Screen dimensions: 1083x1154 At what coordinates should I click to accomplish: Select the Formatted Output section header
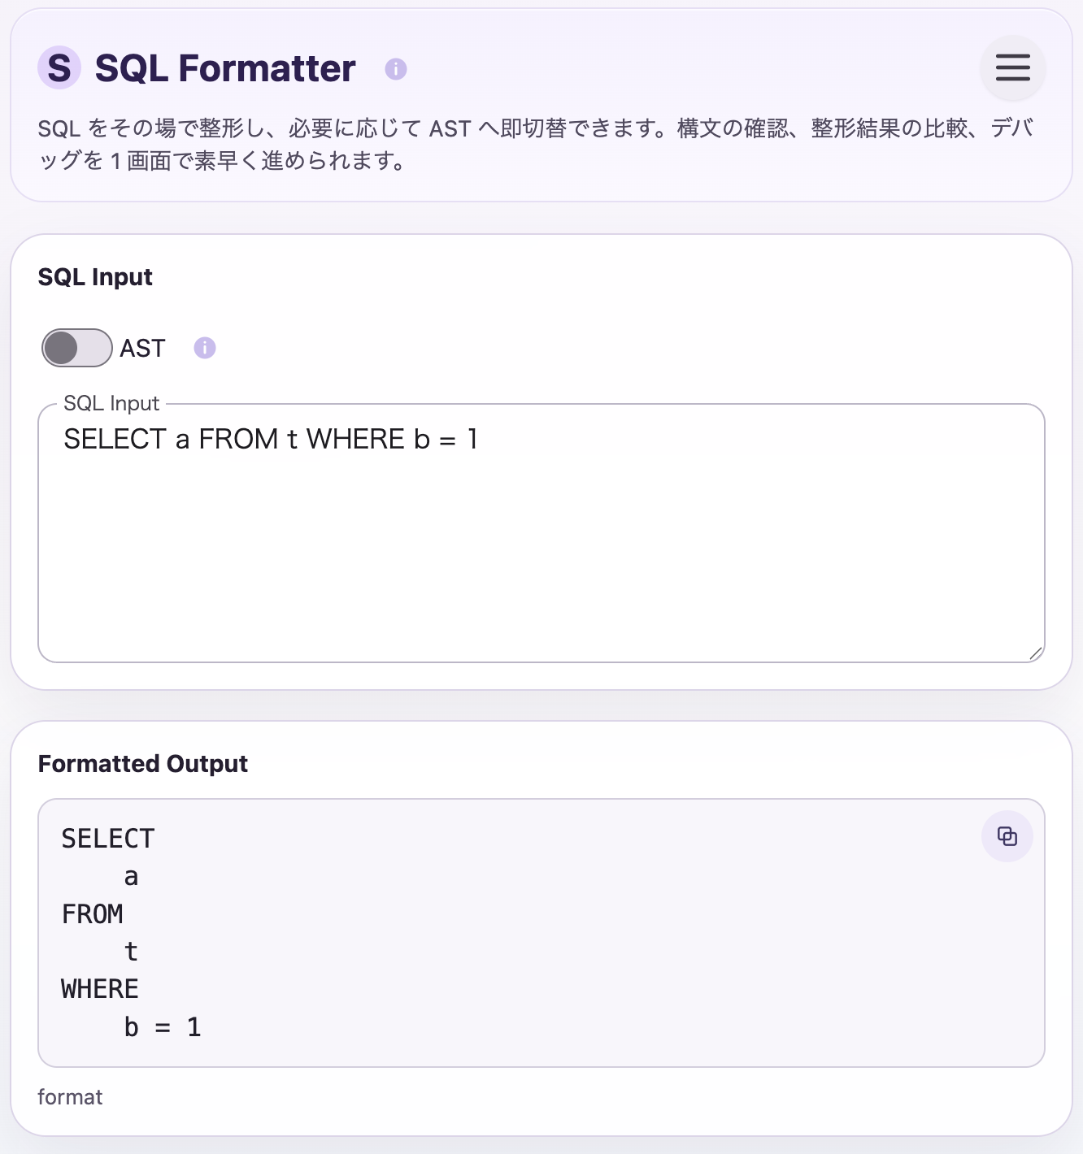(x=143, y=764)
